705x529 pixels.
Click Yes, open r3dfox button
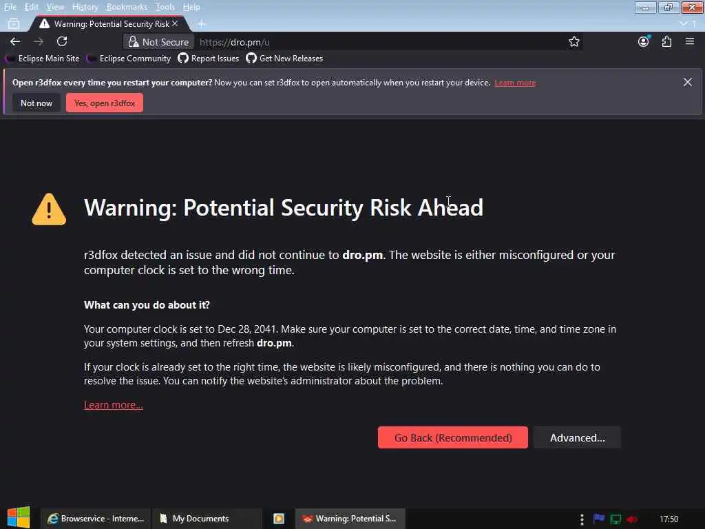pyautogui.click(x=105, y=103)
